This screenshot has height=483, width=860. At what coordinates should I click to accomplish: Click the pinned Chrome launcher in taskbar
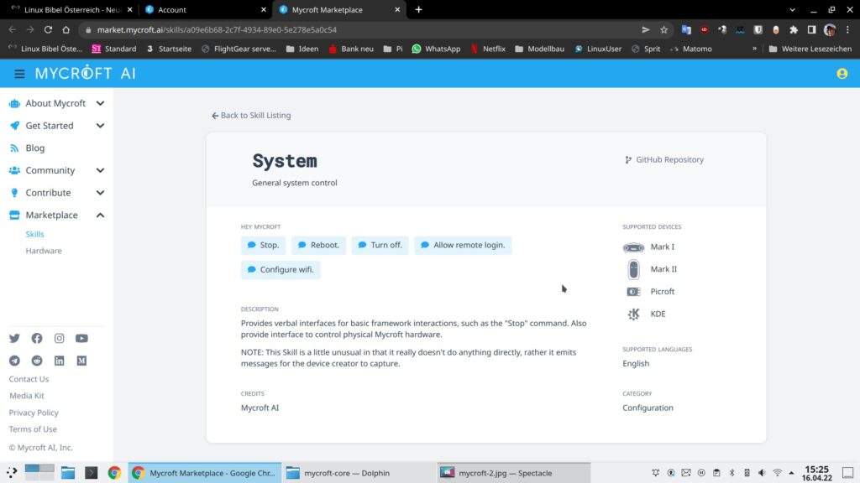[x=114, y=473]
